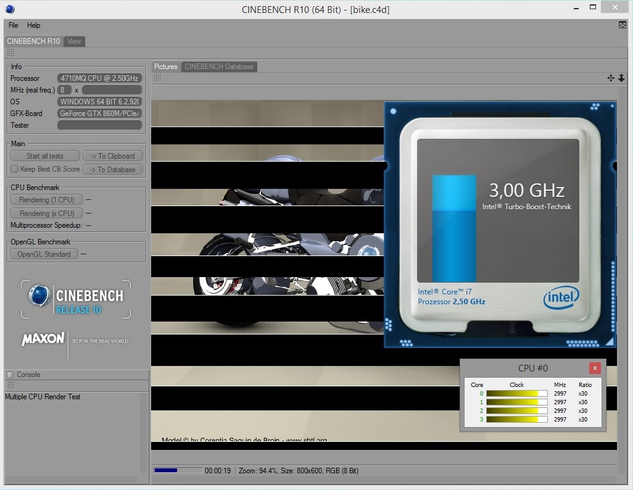Click the move/pan arrows icon in Pictures panel
Screen dimensions: 633x490
click(x=611, y=78)
